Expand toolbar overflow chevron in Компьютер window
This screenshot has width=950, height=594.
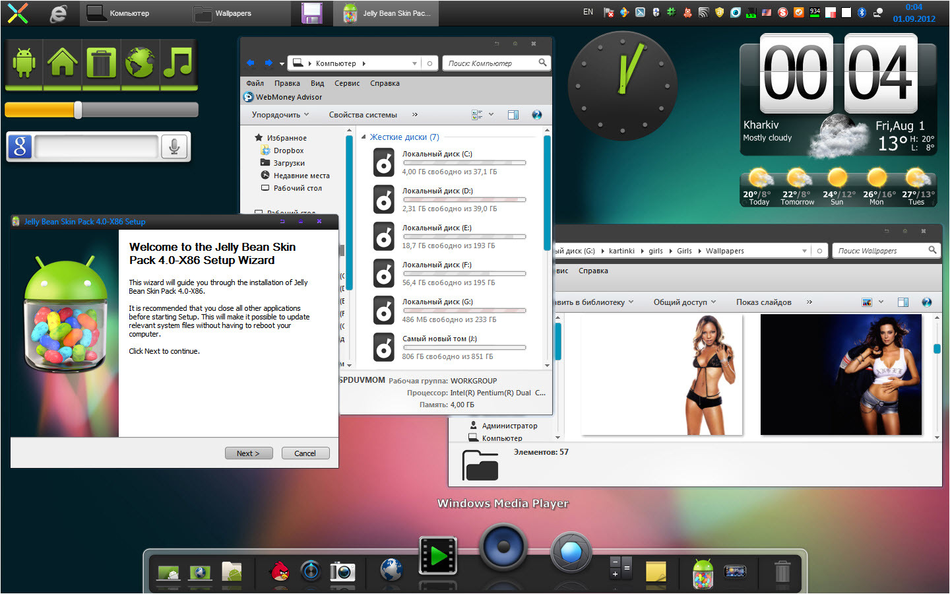[x=415, y=114]
